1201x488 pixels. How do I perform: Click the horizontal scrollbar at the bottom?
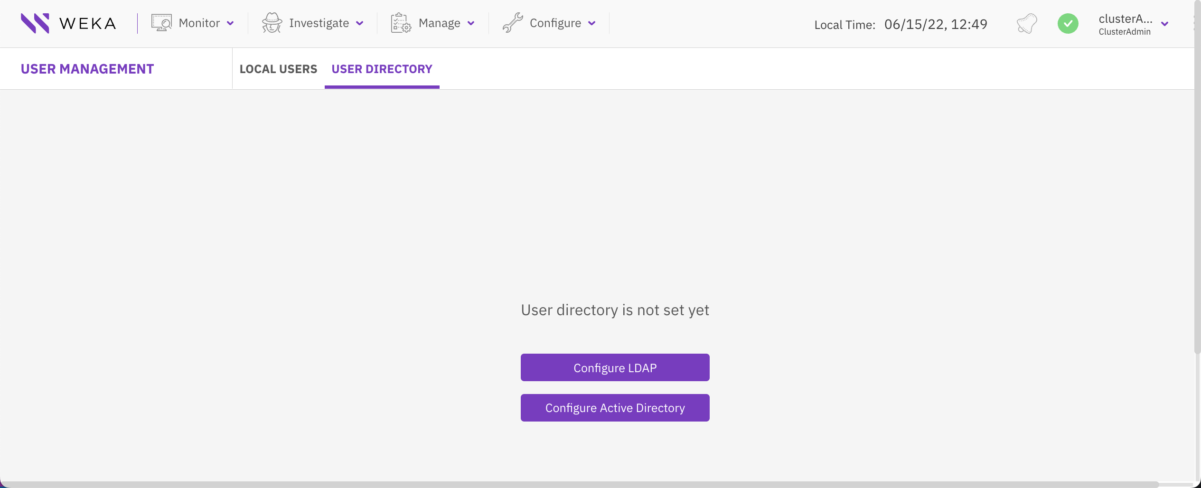point(600,484)
